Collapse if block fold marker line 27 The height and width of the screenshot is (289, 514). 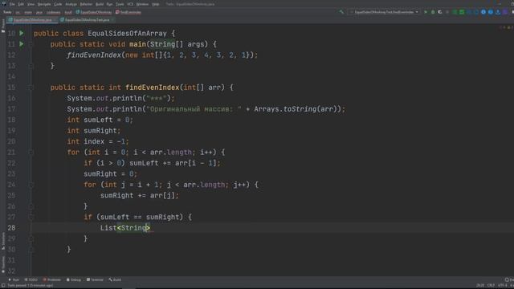31,217
